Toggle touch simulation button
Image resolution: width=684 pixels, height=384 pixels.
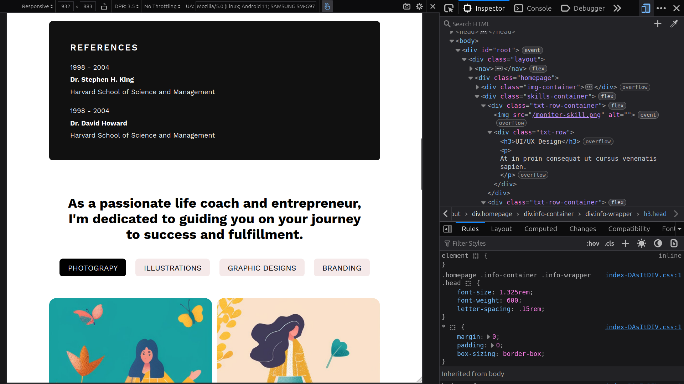(327, 6)
